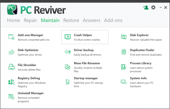
Task: Switch to the Repair tab
Action: pyautogui.click(x=30, y=20)
